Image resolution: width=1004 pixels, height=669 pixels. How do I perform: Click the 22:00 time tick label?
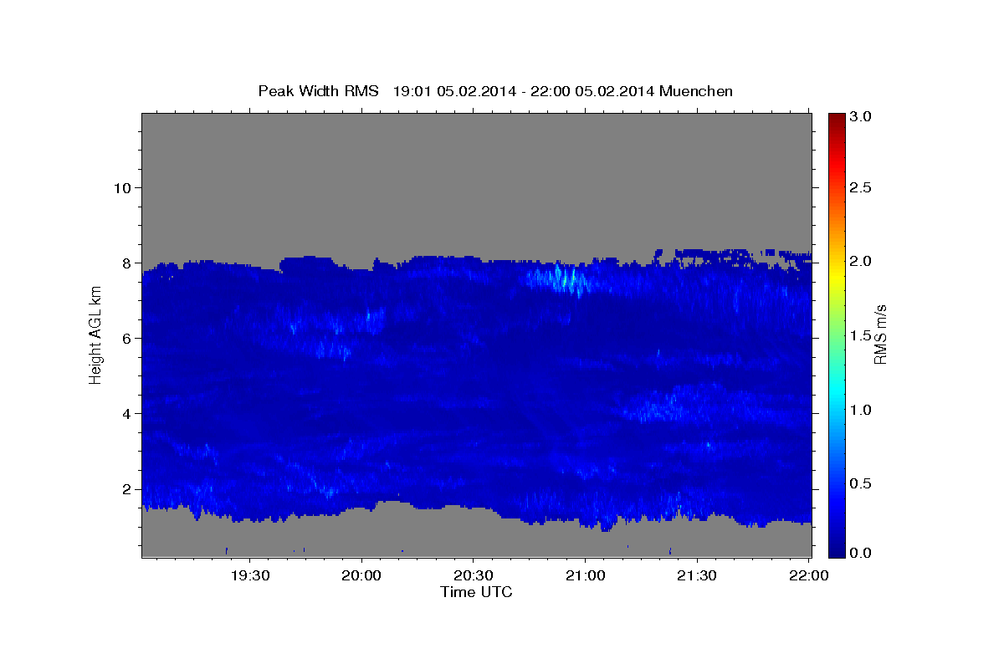click(808, 576)
